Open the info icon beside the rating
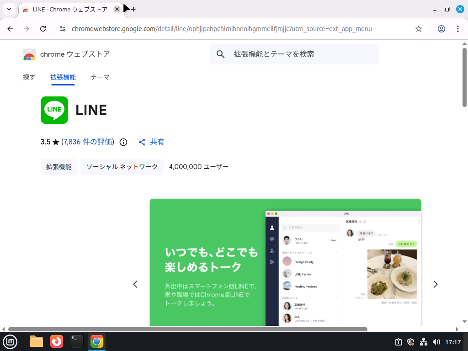 coord(123,142)
